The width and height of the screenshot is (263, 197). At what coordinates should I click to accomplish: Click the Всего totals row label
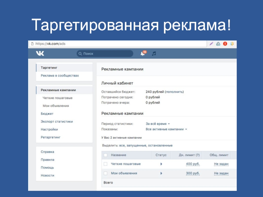pyautogui.click(x=108, y=183)
